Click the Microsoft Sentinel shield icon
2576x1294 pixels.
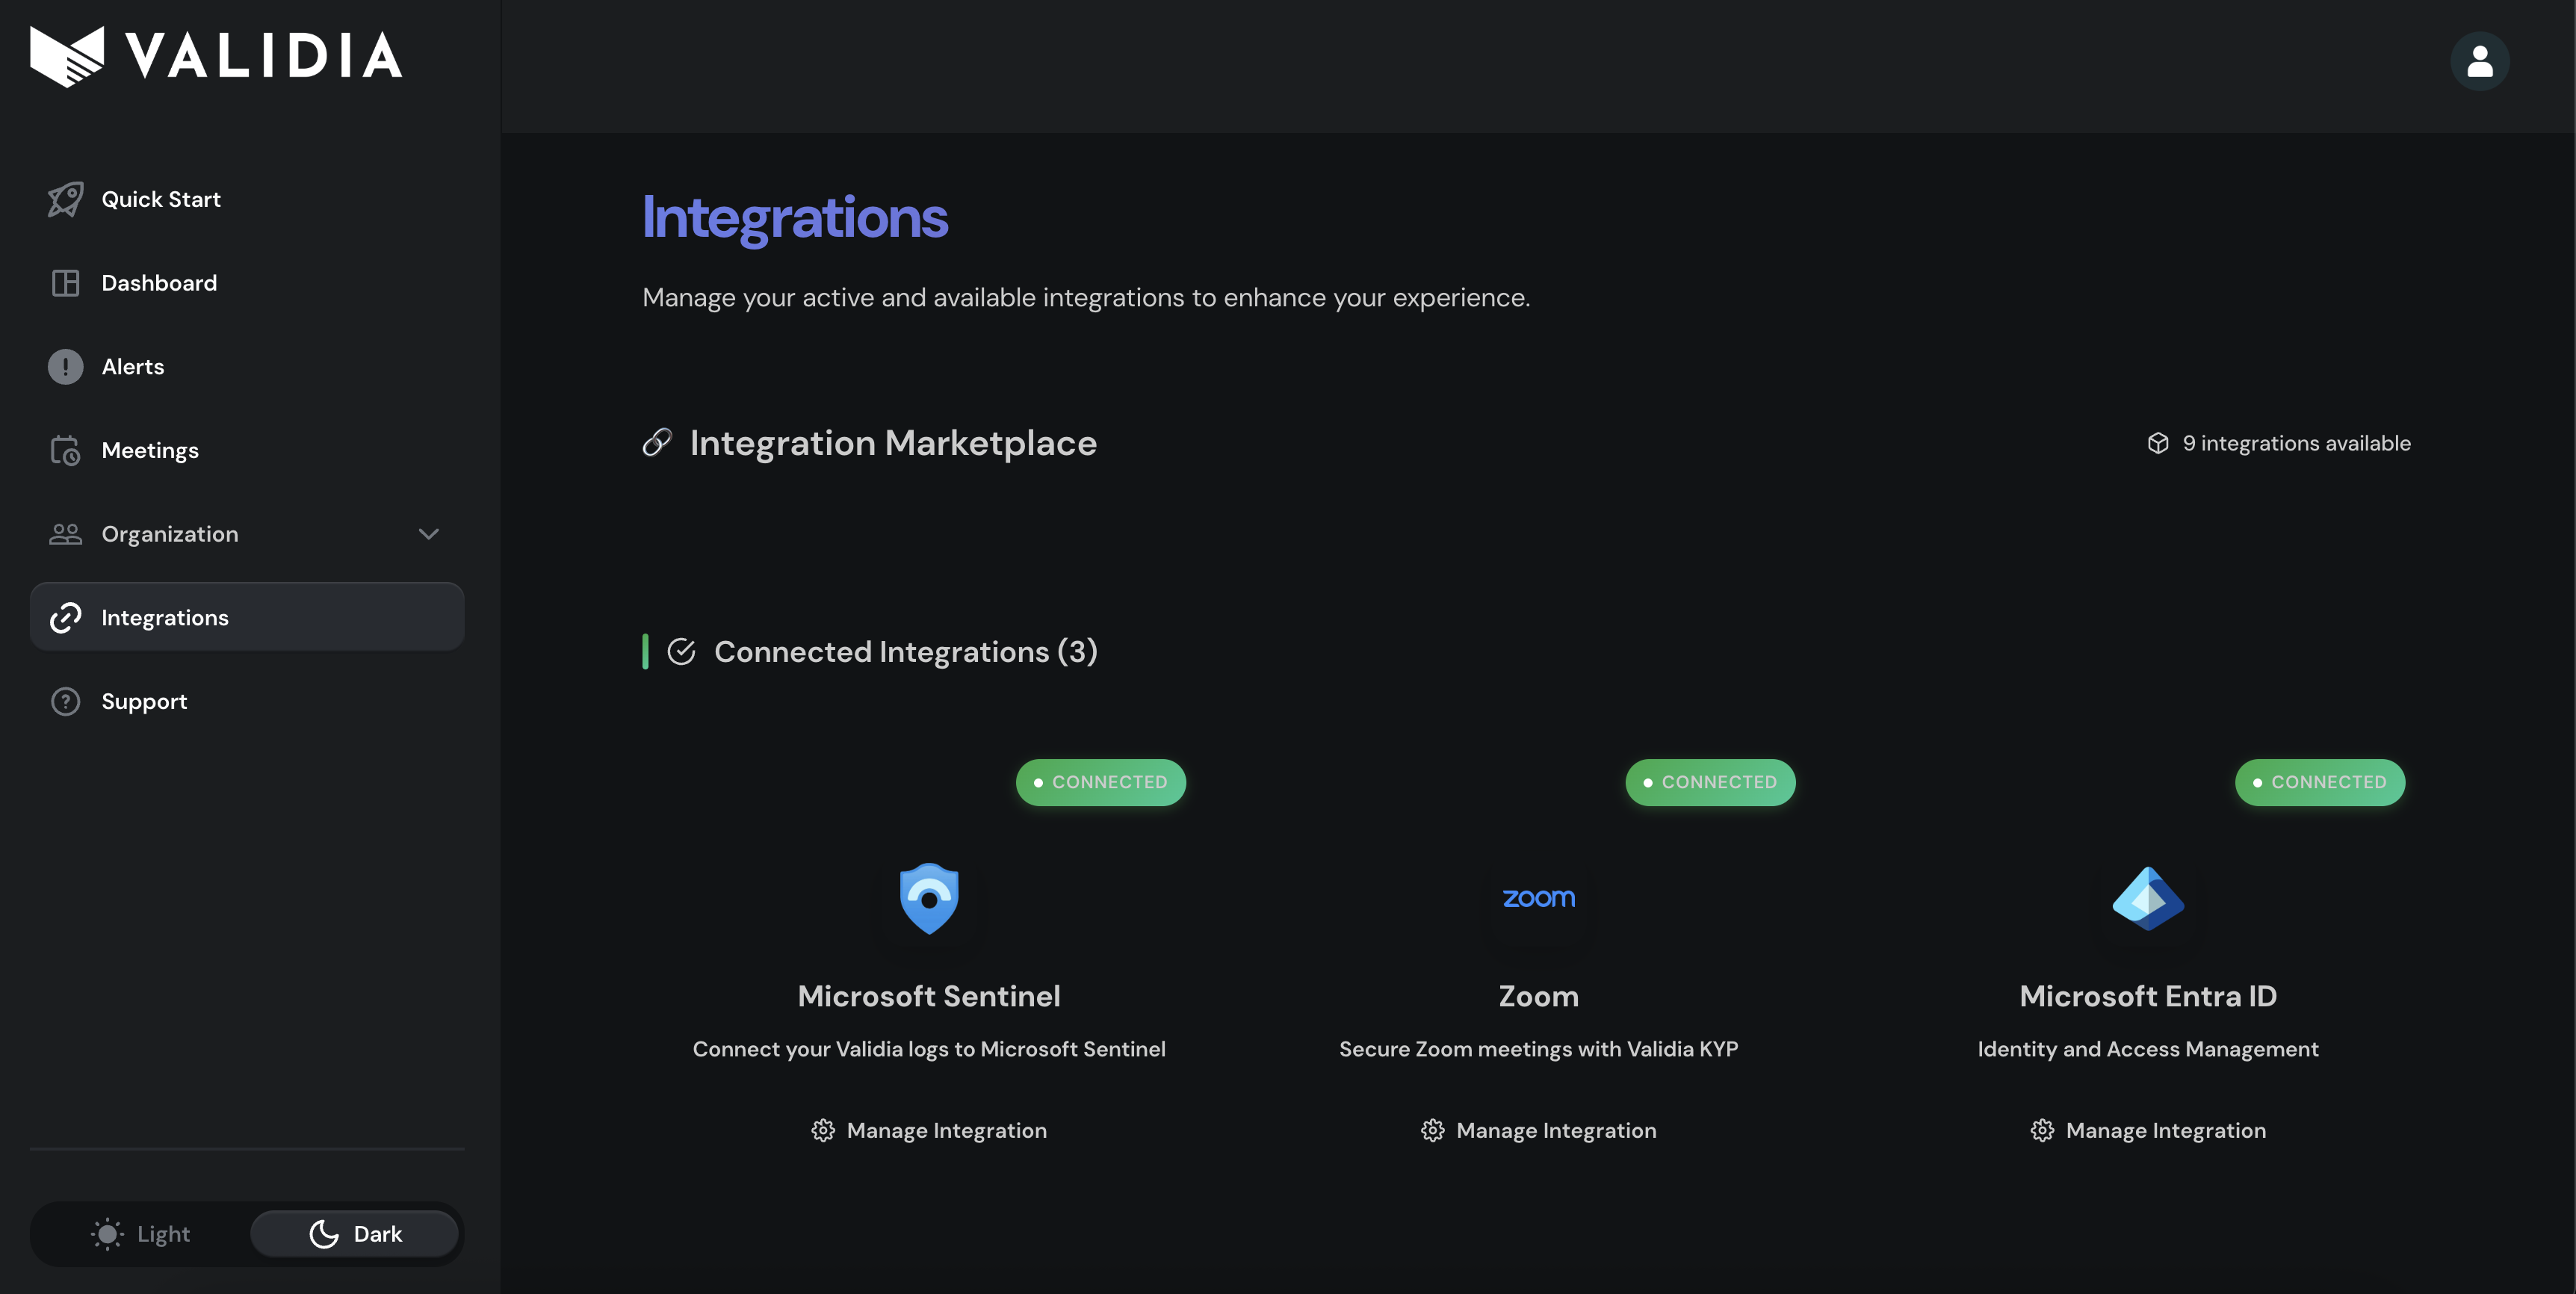pos(929,898)
